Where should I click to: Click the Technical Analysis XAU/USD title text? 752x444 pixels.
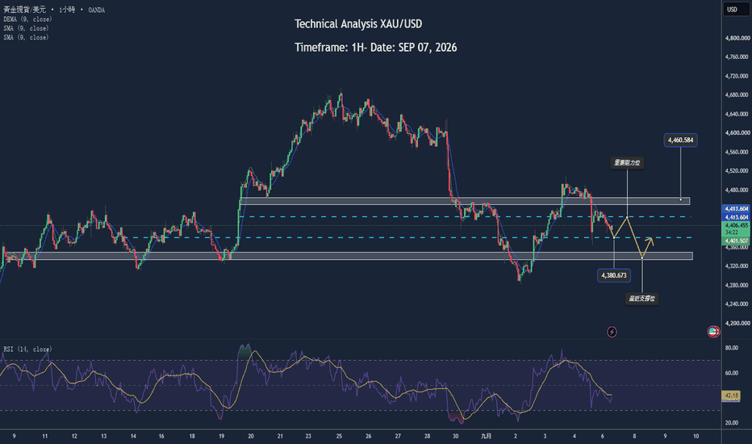click(x=358, y=24)
